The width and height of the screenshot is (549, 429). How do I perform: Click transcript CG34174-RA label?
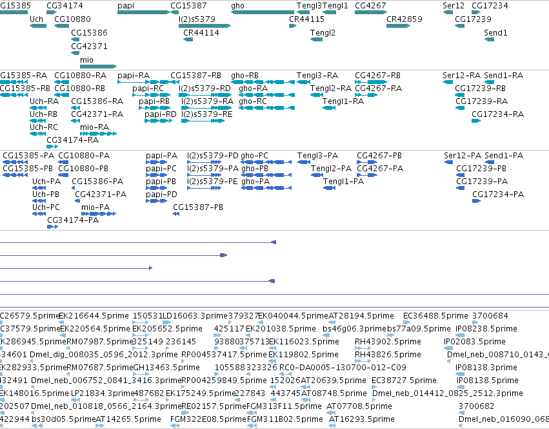(x=73, y=140)
